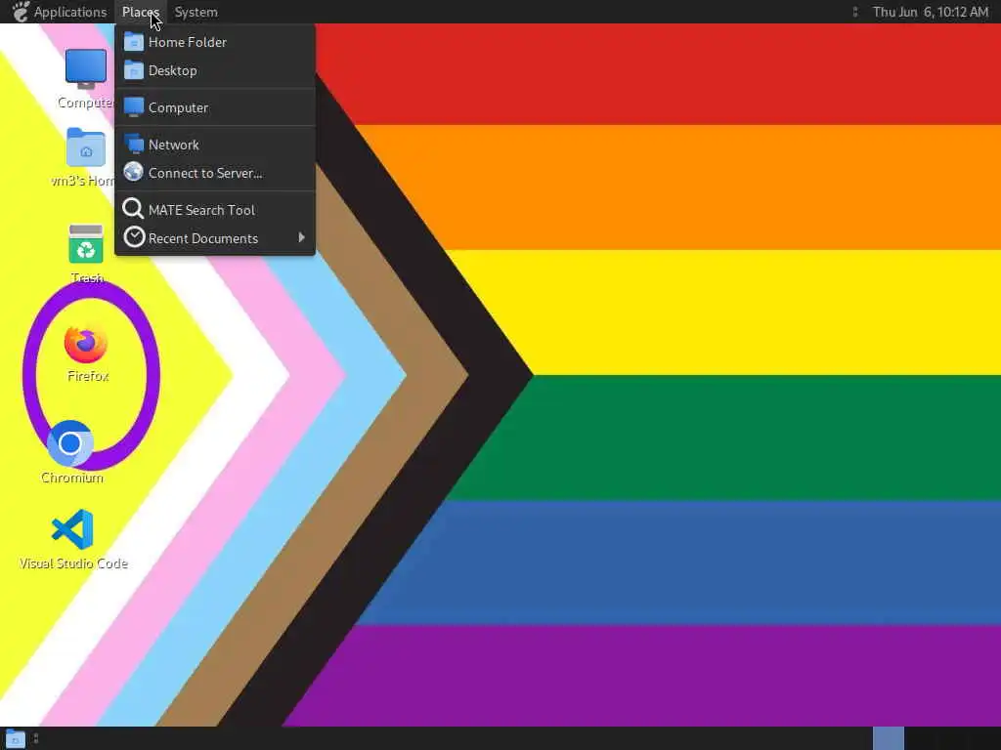Click the Chromium label text on desktop
1001x750 pixels.
click(72, 478)
